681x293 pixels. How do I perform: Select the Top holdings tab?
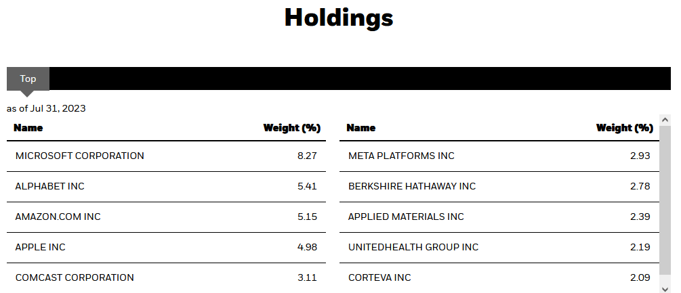point(28,79)
